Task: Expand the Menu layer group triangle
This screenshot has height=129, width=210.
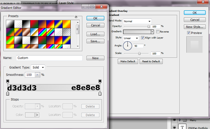Action: tap(180, 120)
